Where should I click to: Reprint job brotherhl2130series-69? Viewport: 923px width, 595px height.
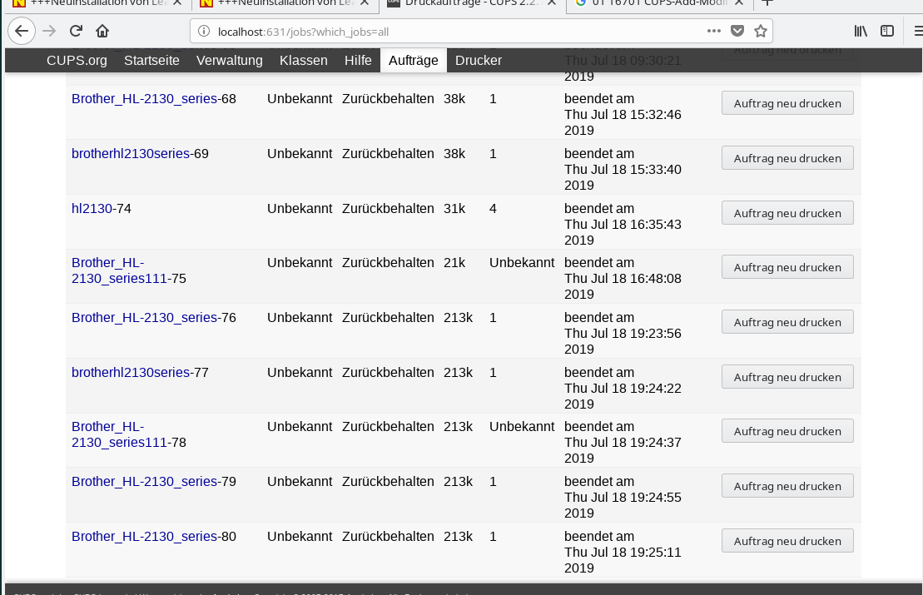click(x=787, y=158)
